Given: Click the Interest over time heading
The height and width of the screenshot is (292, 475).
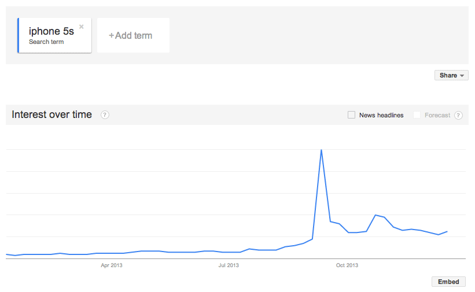Looking at the screenshot, I should tap(52, 114).
